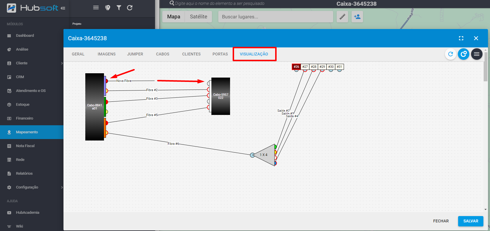Click the location pin icon in toolbar

(108, 8)
